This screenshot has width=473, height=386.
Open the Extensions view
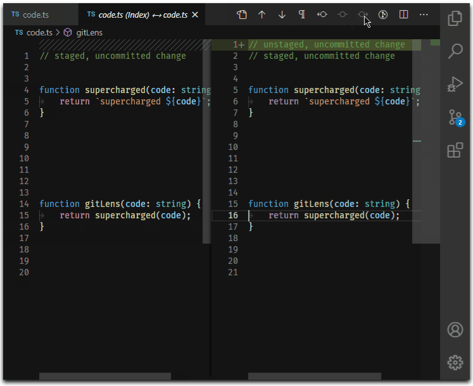point(455,150)
